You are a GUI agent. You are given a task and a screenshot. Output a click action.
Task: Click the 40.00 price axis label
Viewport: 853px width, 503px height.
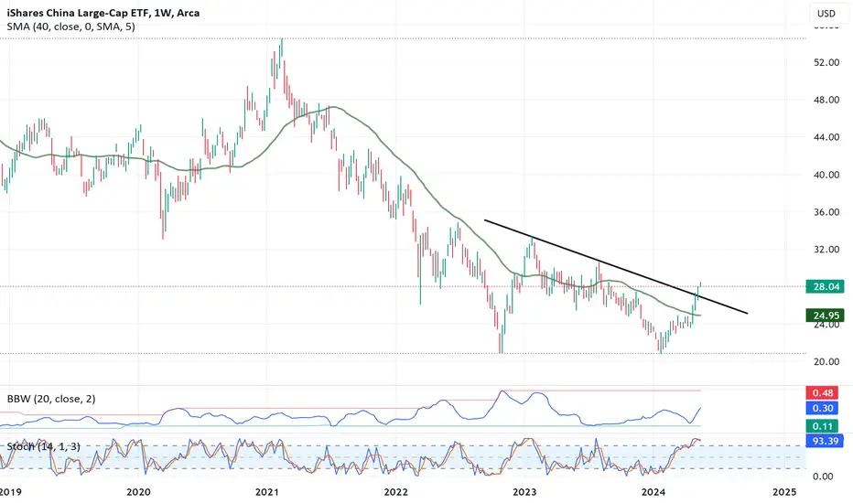click(826, 175)
